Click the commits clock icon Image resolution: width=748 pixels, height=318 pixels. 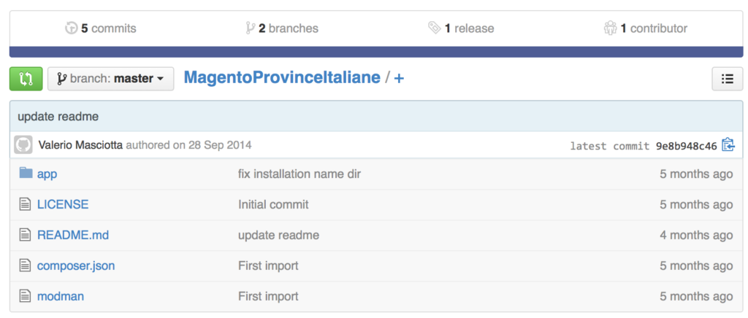(x=71, y=28)
